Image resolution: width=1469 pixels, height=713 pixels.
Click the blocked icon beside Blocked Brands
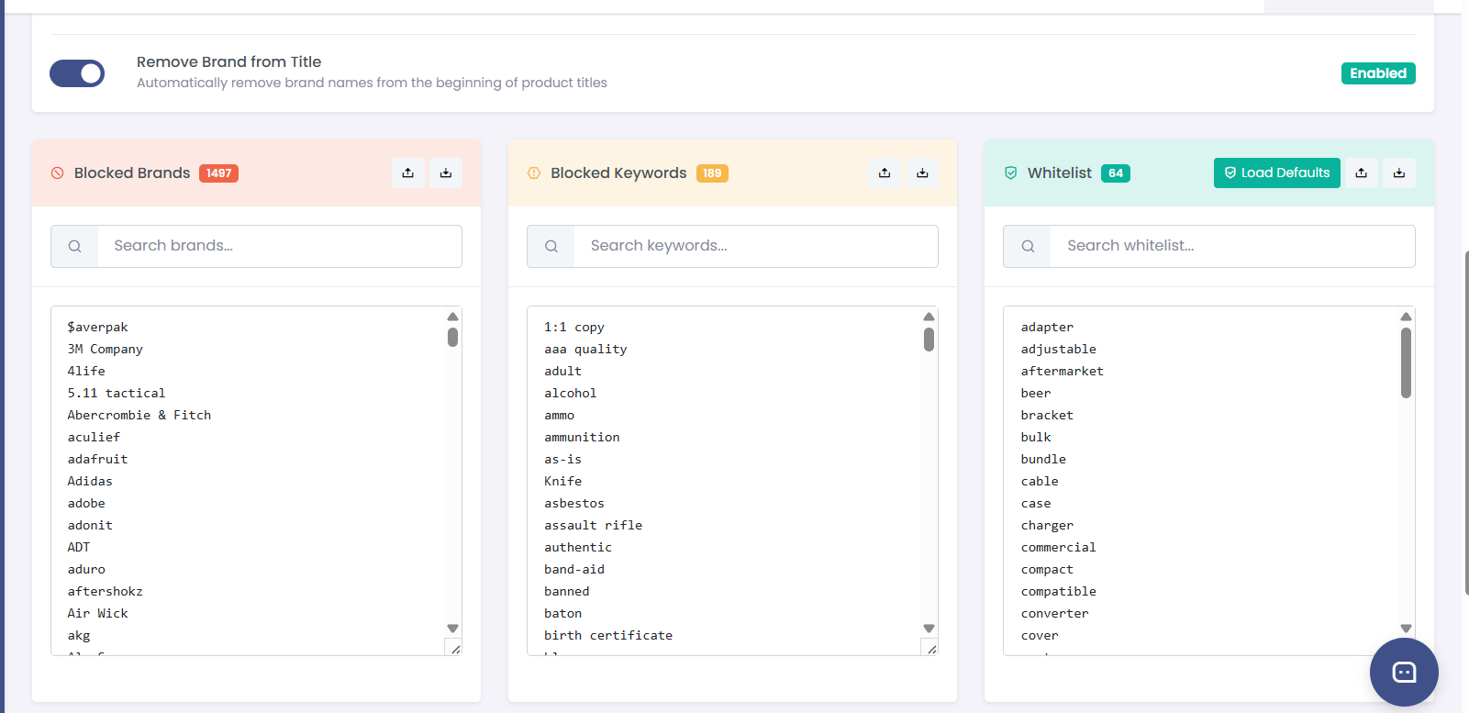coord(58,173)
